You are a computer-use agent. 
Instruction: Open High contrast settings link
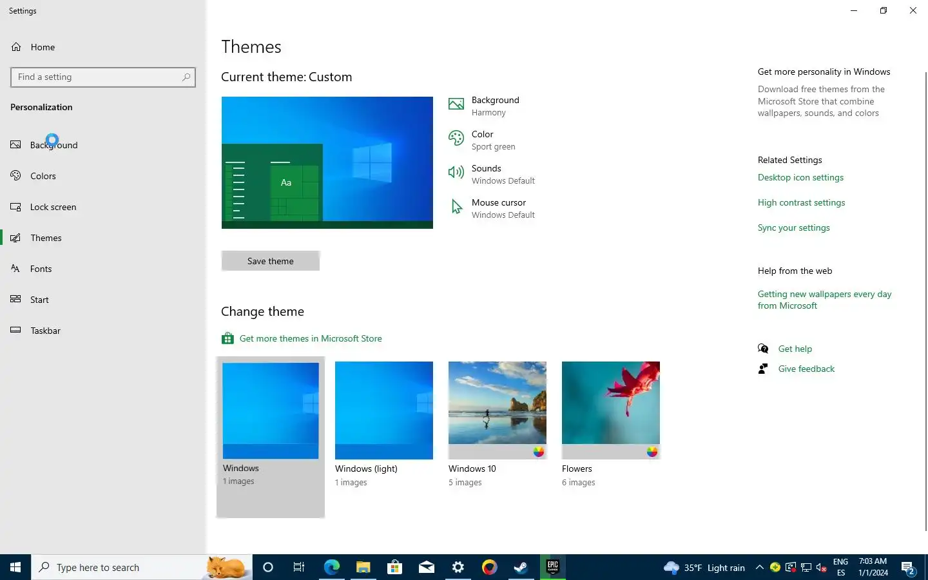click(801, 202)
